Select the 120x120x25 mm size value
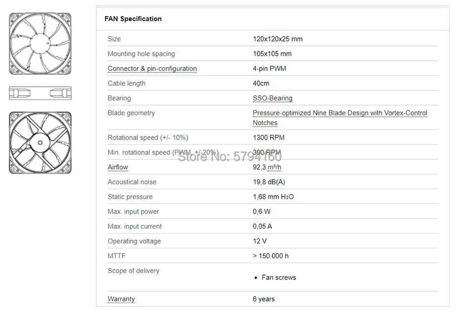The image size is (459, 312). (x=277, y=39)
